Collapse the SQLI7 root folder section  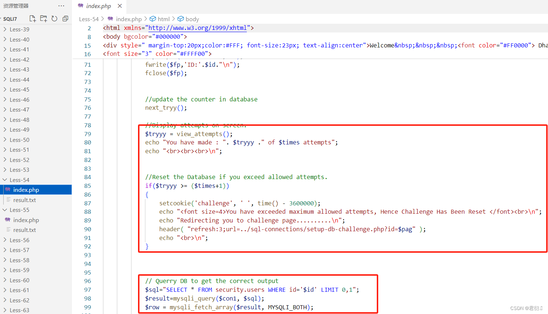(10, 19)
